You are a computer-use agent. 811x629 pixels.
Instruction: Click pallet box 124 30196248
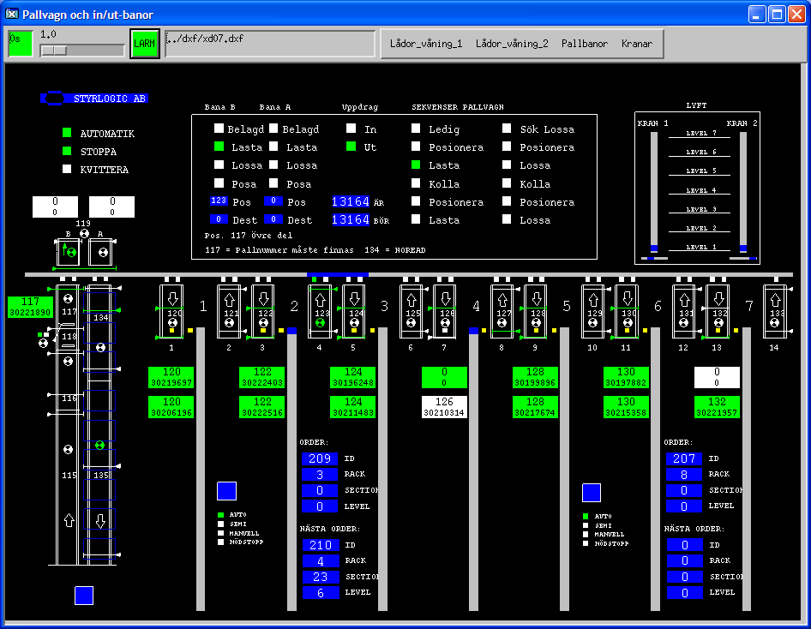[x=353, y=377]
